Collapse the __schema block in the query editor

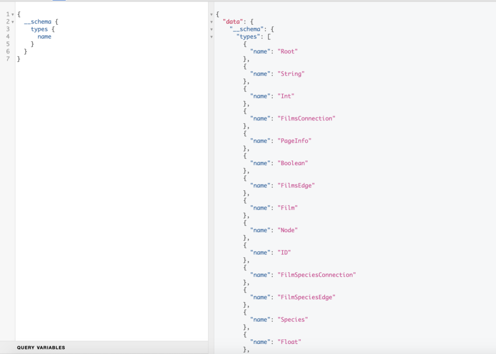pyautogui.click(x=13, y=22)
